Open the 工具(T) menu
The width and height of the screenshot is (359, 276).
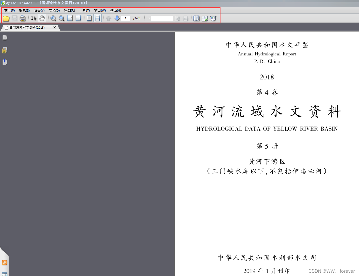(84, 10)
